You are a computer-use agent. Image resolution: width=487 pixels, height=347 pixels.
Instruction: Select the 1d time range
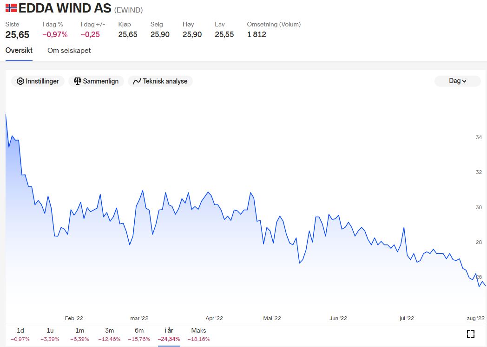[20, 334]
